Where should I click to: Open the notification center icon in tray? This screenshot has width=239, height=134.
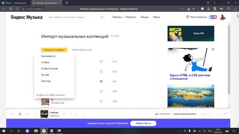[x=234, y=131]
